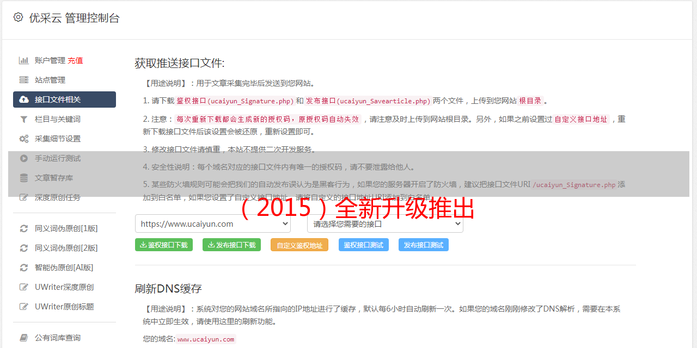Click 鉴权接口(ucaiyun_Signature.php) code text

(x=235, y=101)
